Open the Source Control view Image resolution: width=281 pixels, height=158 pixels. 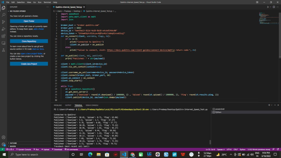(x=3, y=21)
